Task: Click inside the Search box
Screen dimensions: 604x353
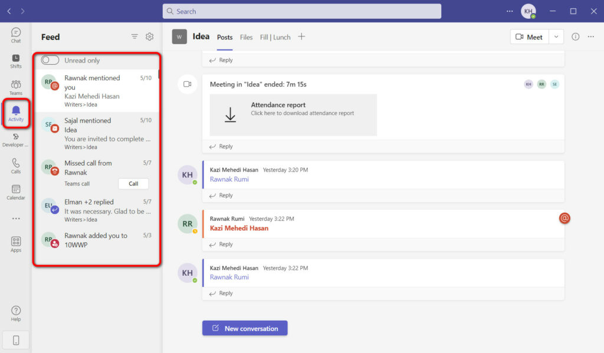Action: (302, 11)
